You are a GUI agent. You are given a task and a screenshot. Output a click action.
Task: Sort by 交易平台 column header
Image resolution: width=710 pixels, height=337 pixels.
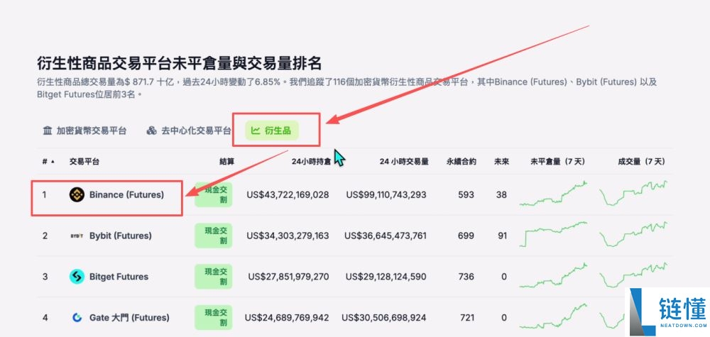click(84, 162)
